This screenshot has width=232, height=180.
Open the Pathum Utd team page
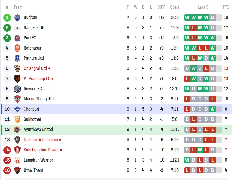34,58
